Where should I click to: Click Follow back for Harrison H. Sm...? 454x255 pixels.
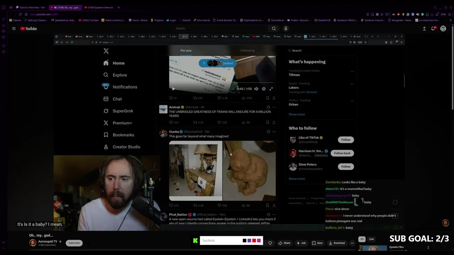click(x=342, y=153)
